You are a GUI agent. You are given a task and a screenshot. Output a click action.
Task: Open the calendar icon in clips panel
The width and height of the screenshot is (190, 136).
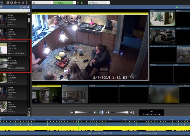click(x=21, y=7)
